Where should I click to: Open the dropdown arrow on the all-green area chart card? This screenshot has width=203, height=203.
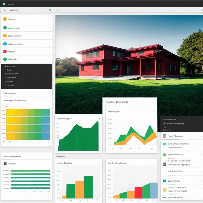(x=99, y=119)
